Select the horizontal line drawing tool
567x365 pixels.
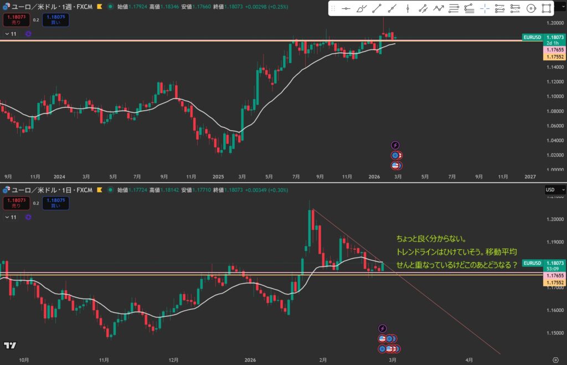346,8
